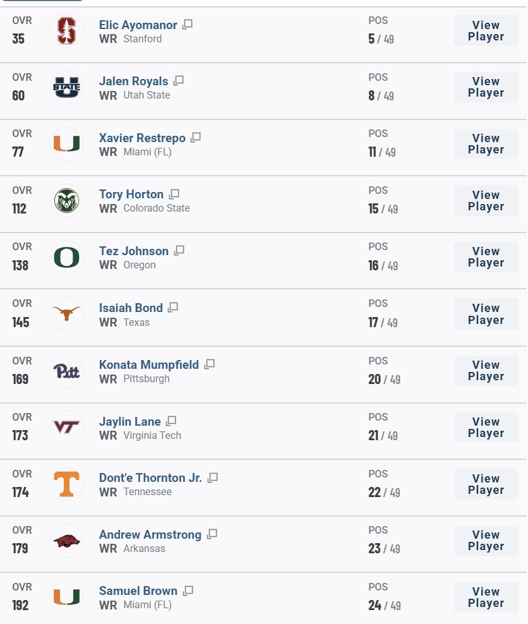Click the Texas Longhorns logo

click(x=66, y=314)
